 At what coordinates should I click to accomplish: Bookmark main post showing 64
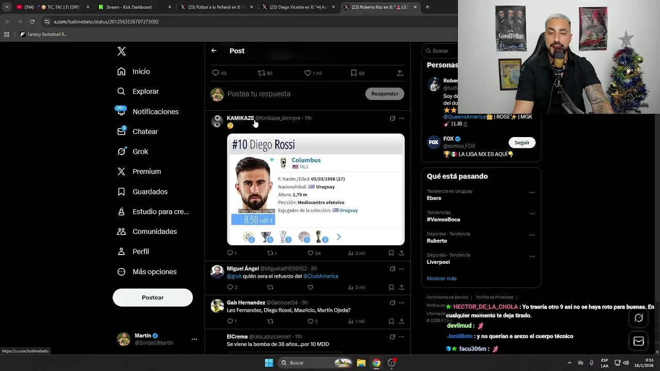pos(354,73)
